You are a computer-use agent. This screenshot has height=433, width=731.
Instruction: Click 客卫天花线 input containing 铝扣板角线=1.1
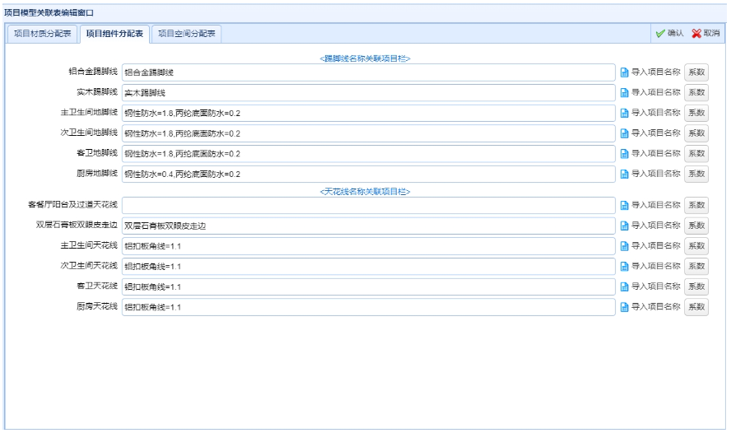(368, 286)
